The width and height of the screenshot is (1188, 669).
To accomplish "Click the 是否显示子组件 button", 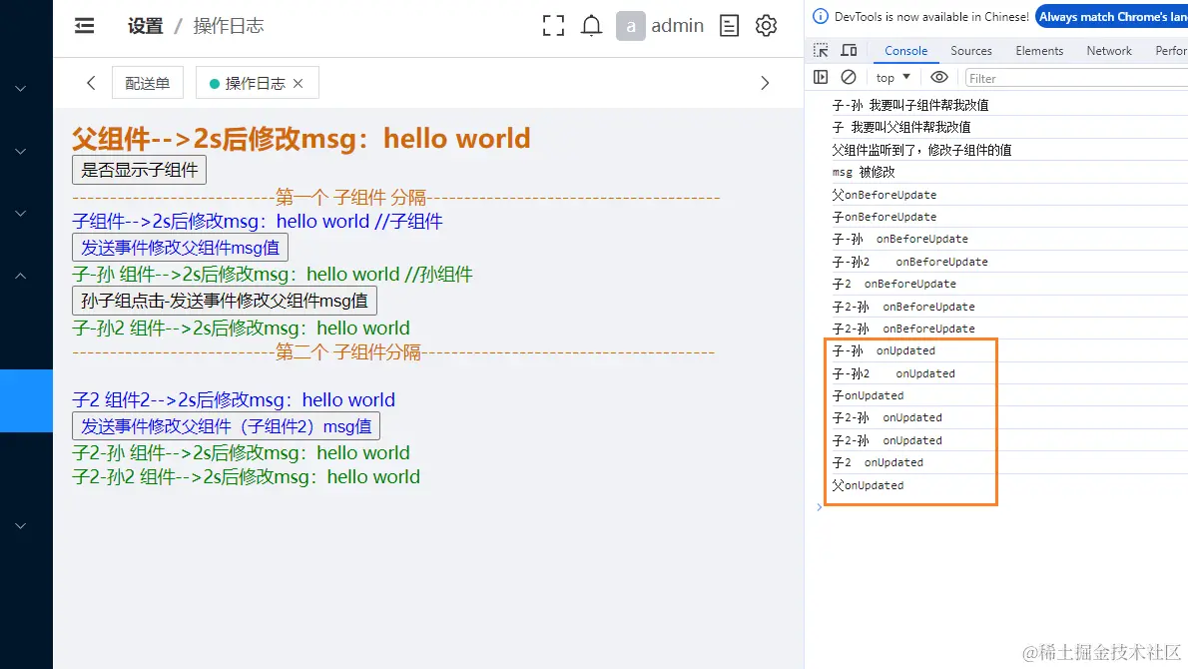I will click(x=140, y=170).
